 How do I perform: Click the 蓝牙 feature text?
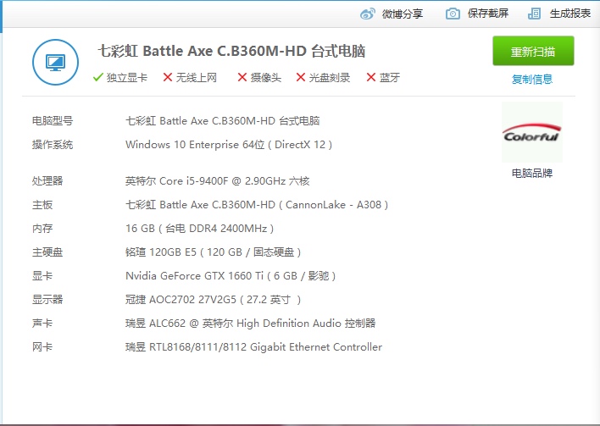coord(390,78)
